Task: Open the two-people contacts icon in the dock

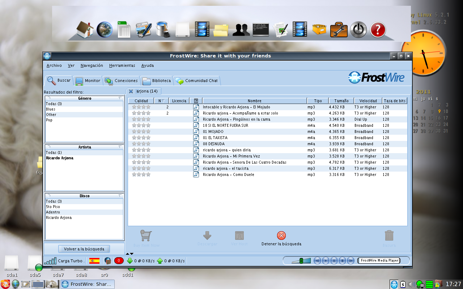Action: [x=241, y=30]
